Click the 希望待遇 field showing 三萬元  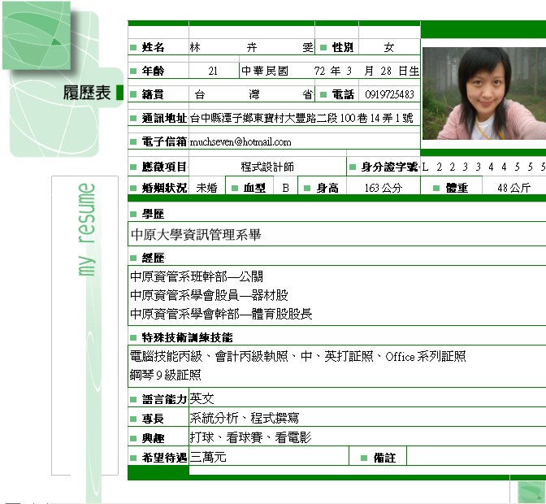[208, 458]
